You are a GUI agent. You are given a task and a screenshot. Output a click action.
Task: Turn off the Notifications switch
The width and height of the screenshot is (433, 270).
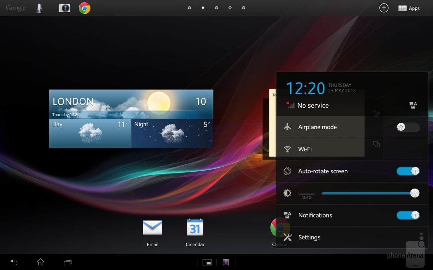click(408, 215)
